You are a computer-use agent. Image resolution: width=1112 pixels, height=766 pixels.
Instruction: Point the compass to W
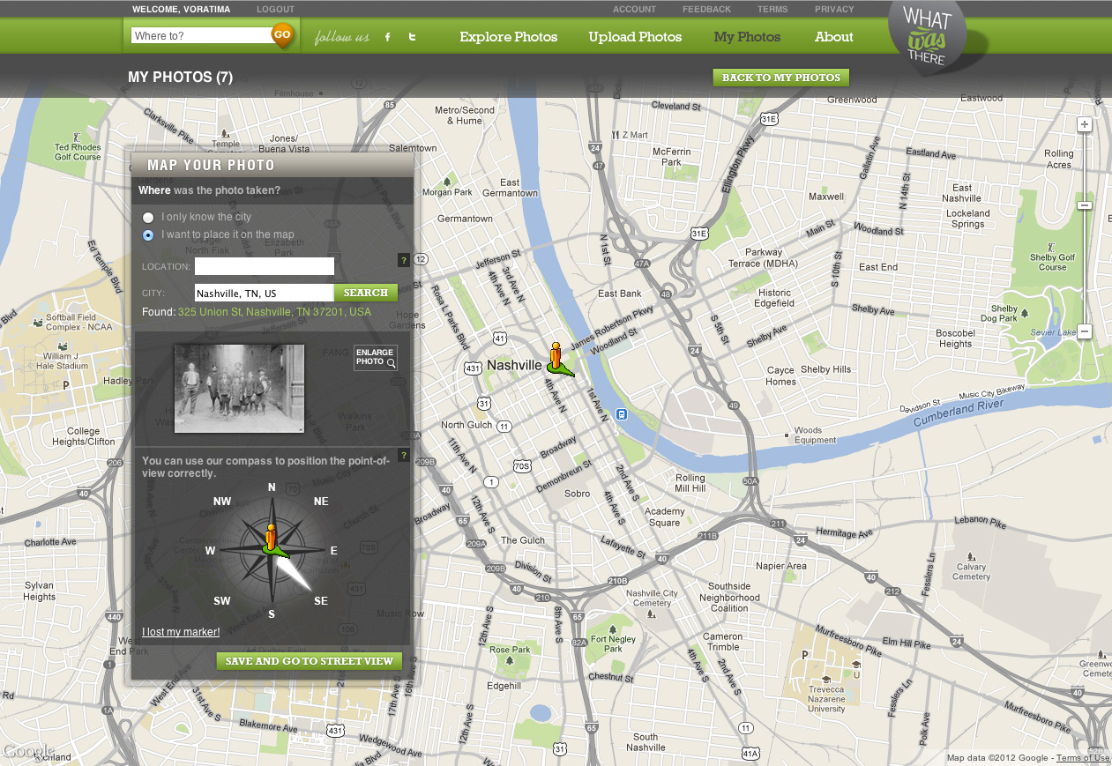[x=210, y=551]
